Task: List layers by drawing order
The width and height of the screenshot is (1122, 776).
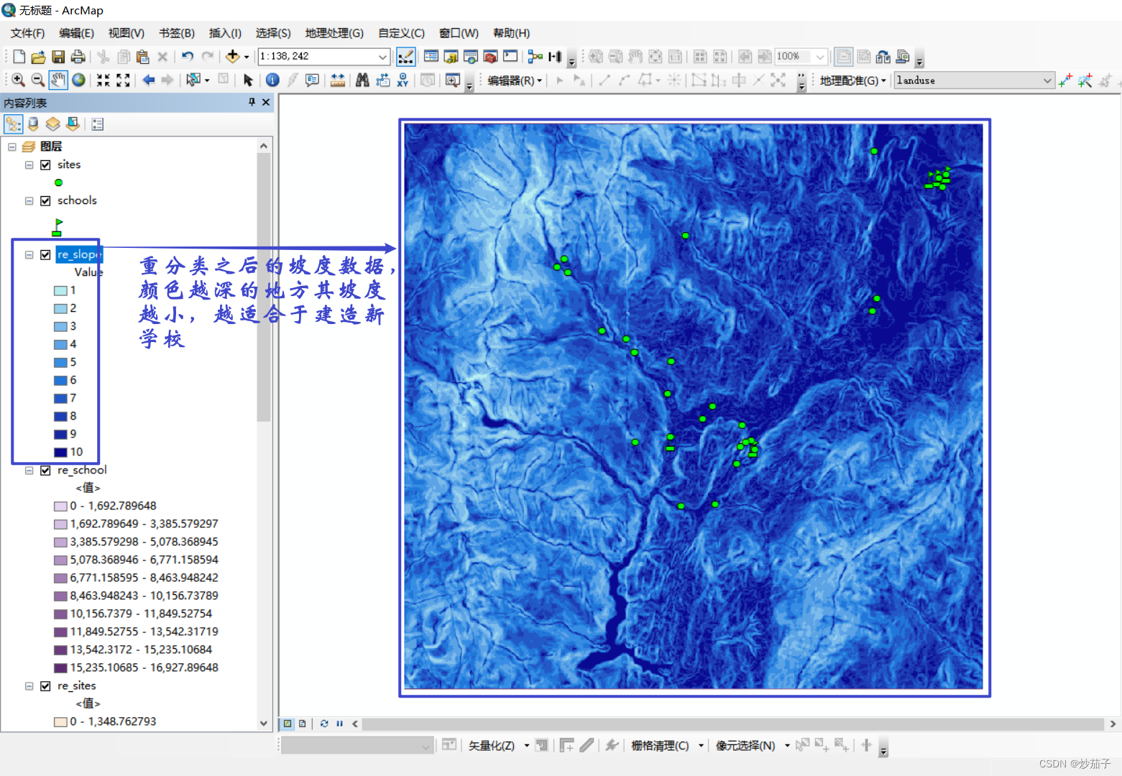Action: pyautogui.click(x=14, y=124)
